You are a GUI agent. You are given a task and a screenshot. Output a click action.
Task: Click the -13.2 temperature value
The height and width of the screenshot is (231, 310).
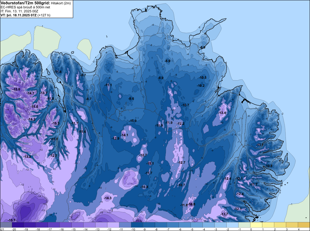coord(27,157)
